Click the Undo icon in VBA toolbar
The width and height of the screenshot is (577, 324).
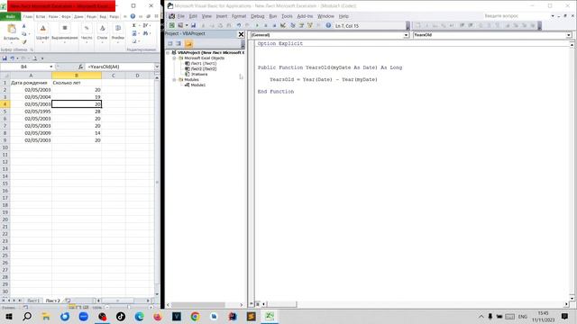238,25
